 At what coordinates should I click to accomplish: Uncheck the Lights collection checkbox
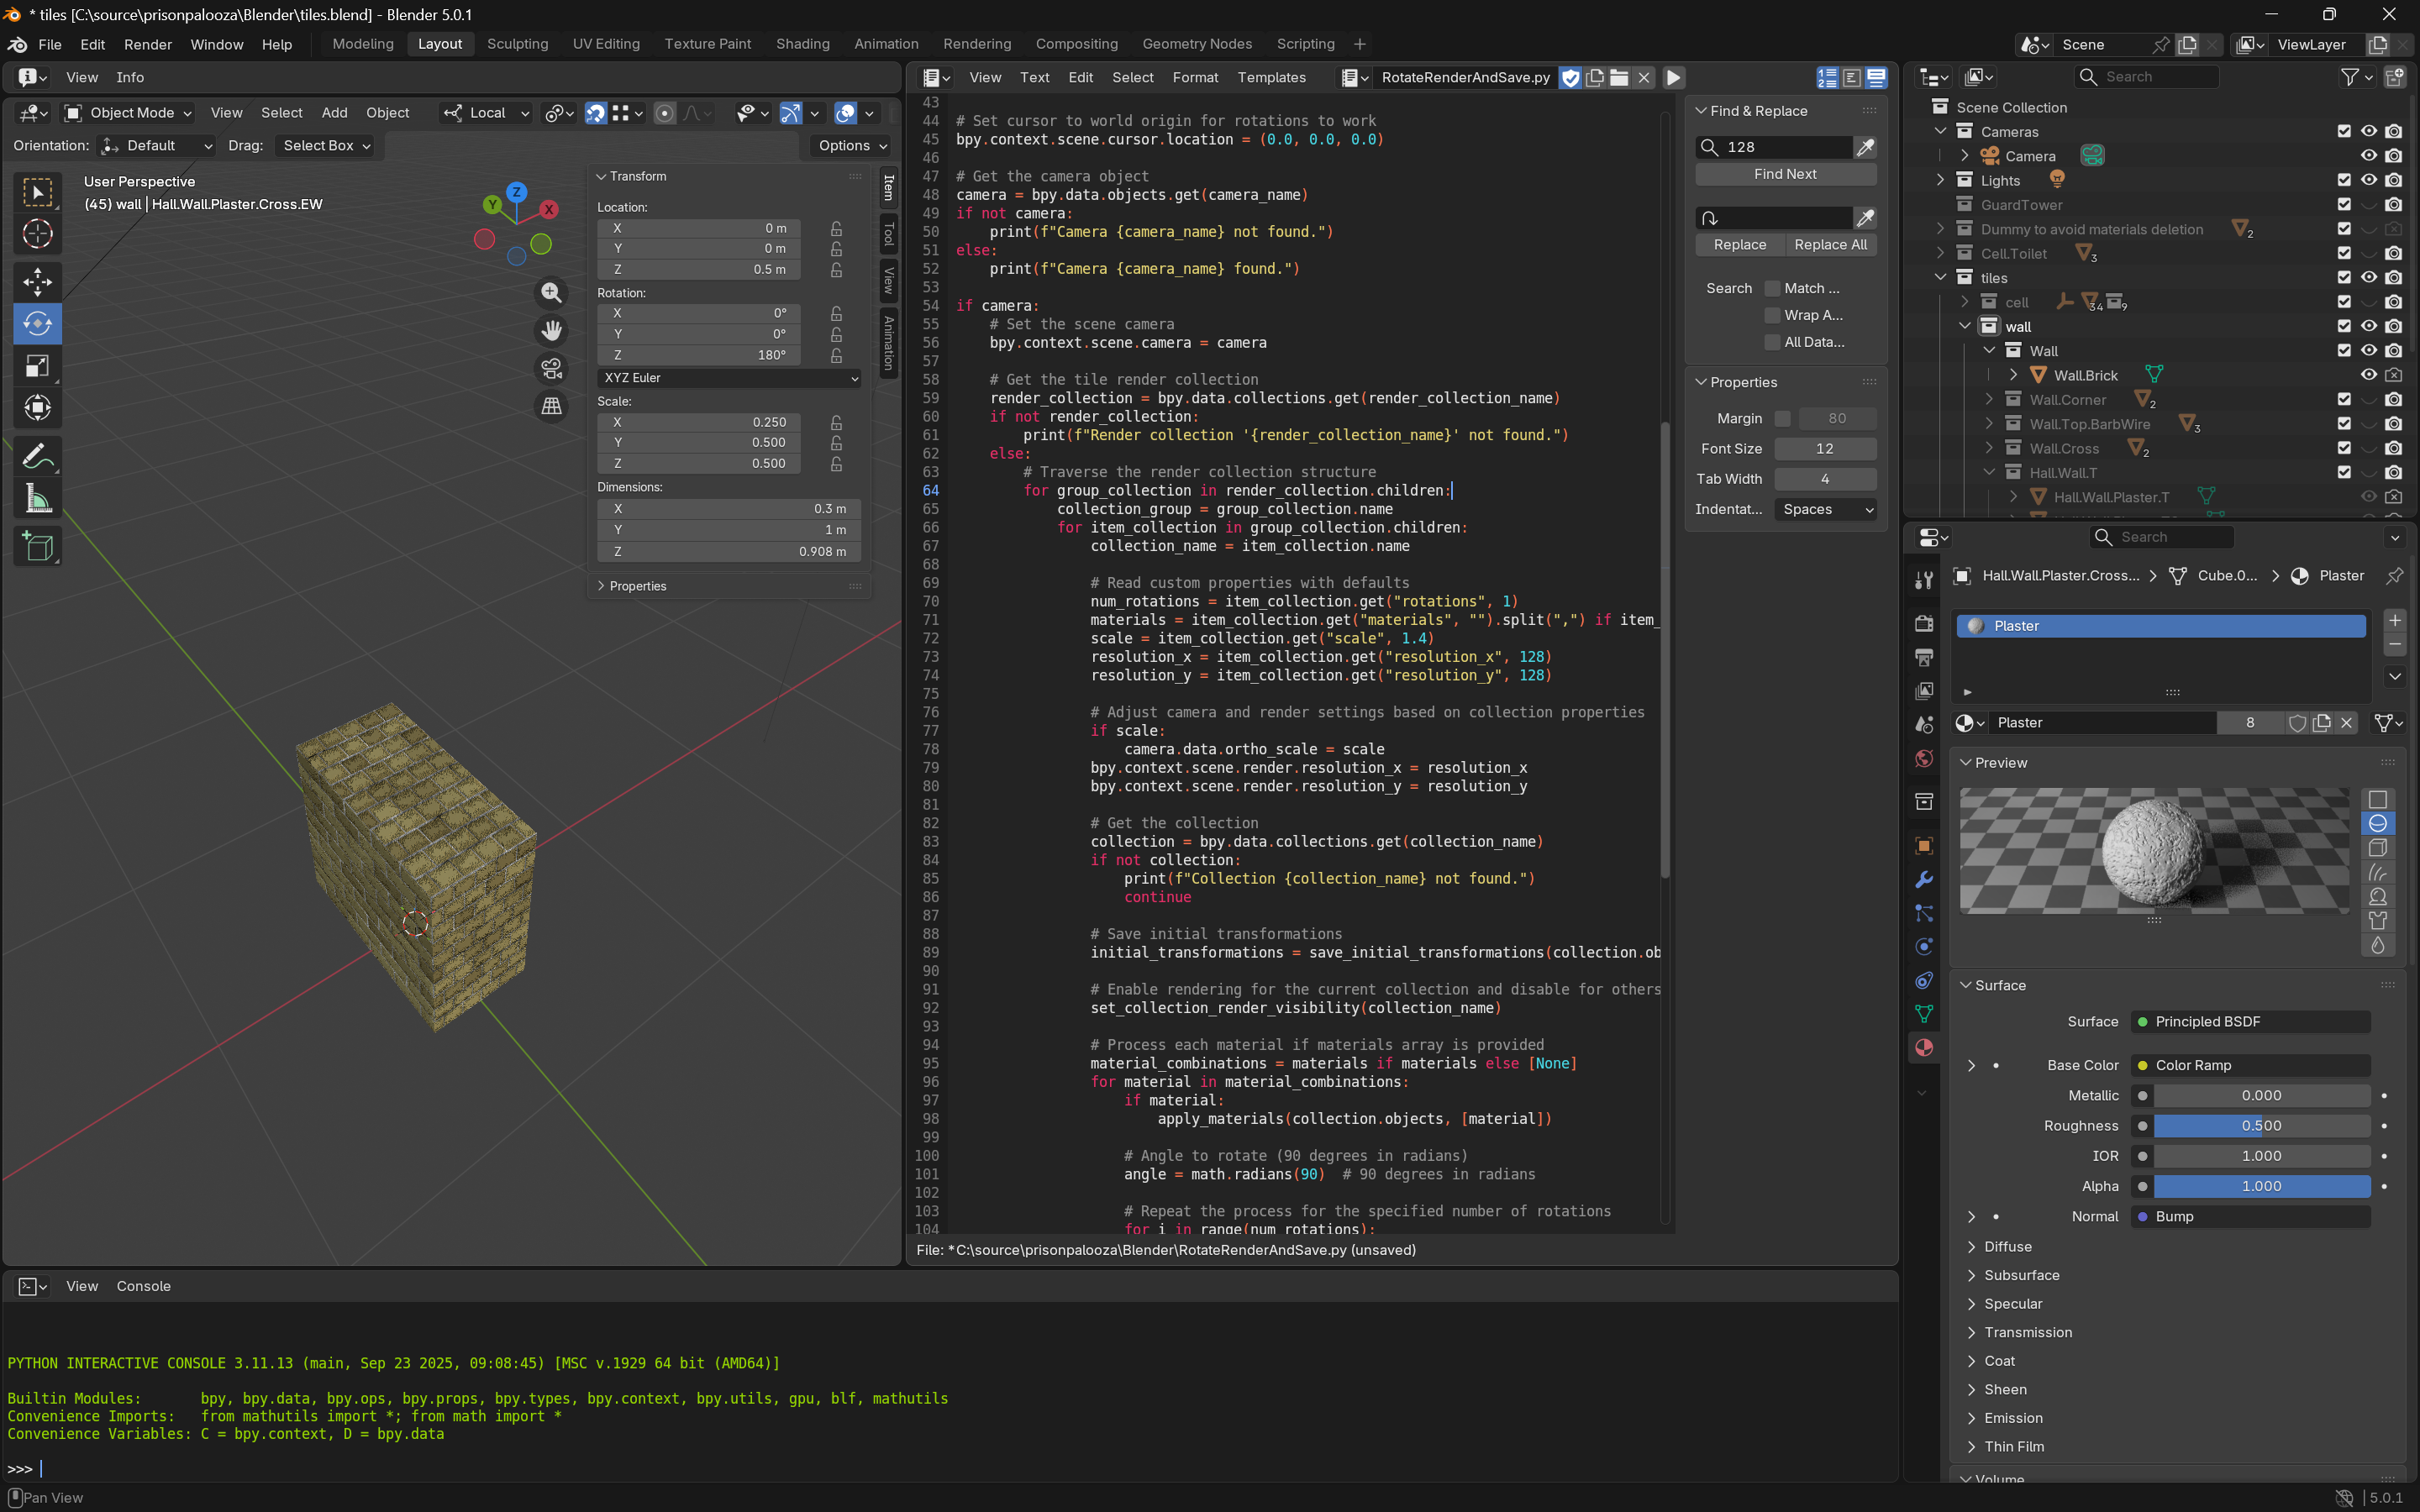(x=2343, y=180)
